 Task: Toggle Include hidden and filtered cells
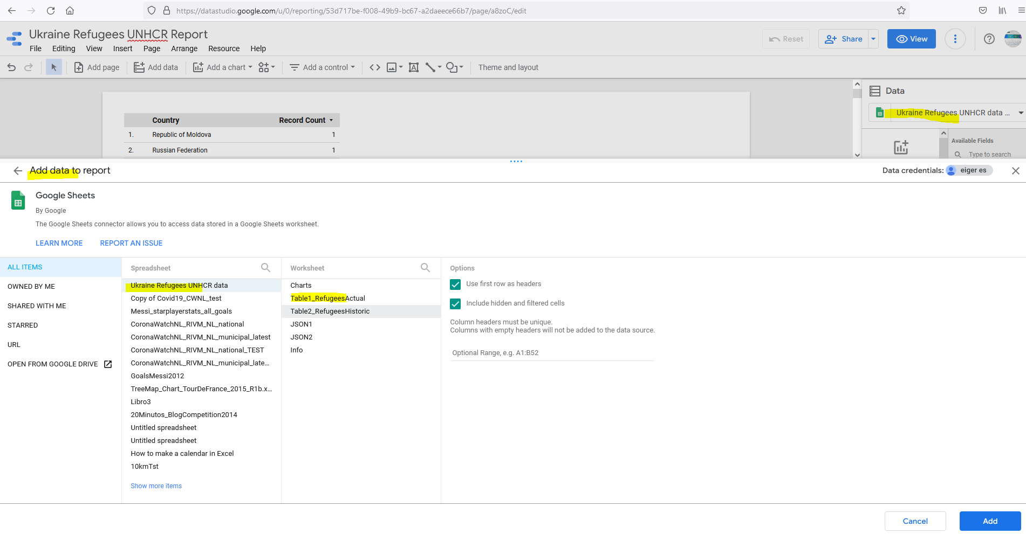pyautogui.click(x=455, y=304)
